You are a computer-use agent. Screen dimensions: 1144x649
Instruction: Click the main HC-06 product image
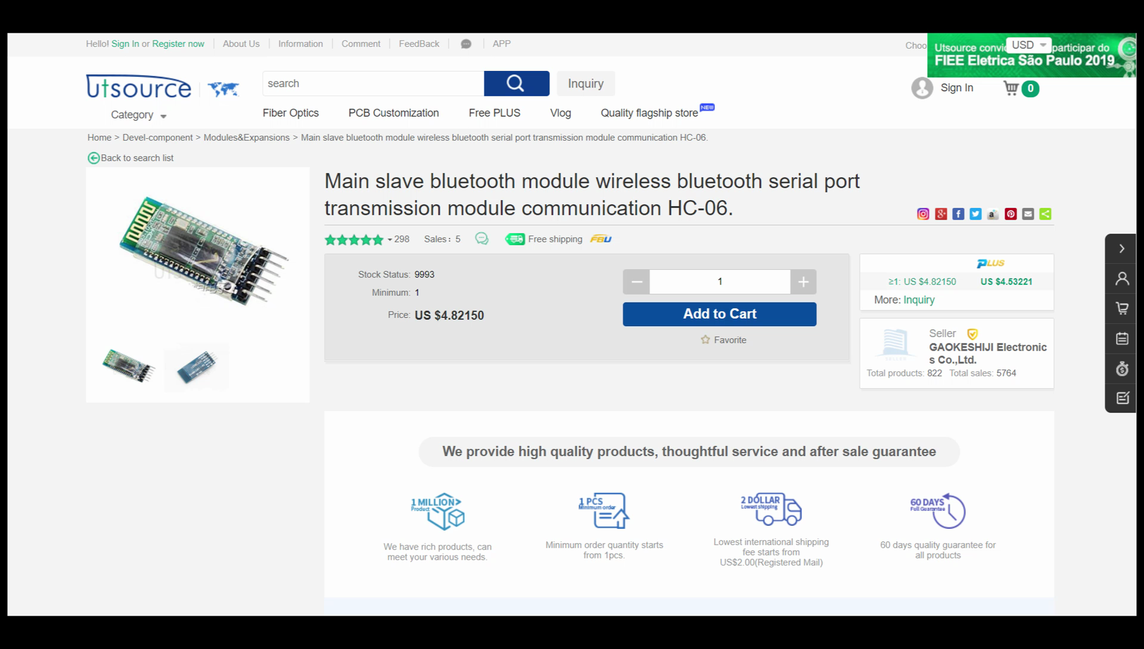pos(203,250)
